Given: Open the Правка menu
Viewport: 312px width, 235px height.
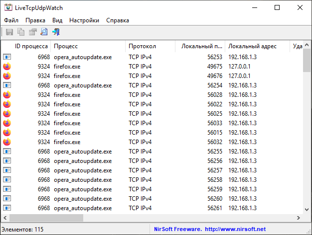Looking at the screenshot, I should 35,20.
